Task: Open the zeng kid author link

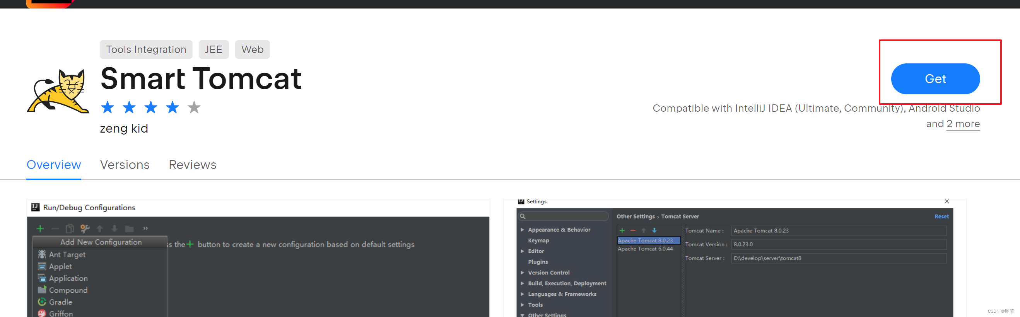Action: coord(124,128)
